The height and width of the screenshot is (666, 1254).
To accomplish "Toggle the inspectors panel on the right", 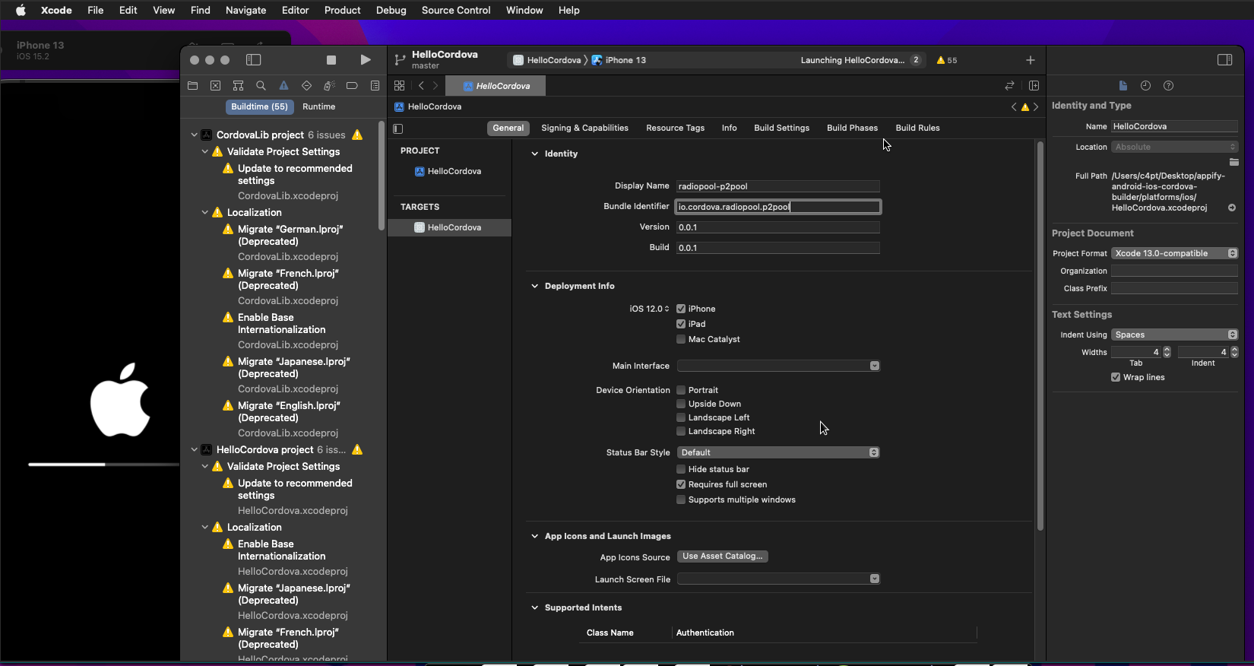I will tap(1225, 60).
